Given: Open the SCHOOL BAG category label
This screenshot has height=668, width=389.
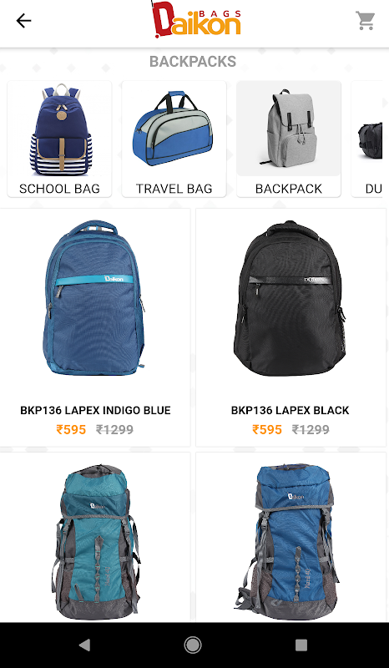Looking at the screenshot, I should coord(59,189).
